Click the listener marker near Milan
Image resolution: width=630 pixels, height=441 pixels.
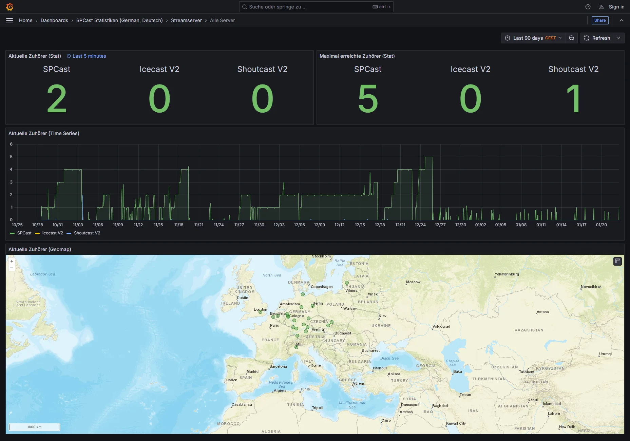[296, 347]
